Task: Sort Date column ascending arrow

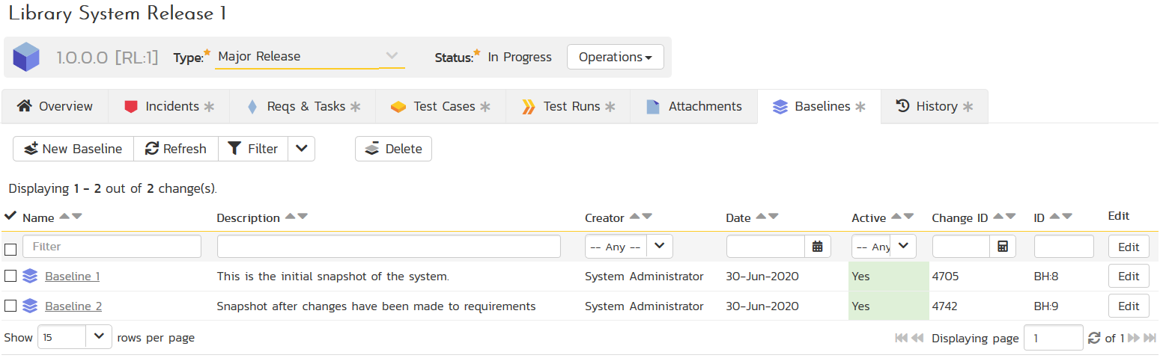Action: [761, 217]
